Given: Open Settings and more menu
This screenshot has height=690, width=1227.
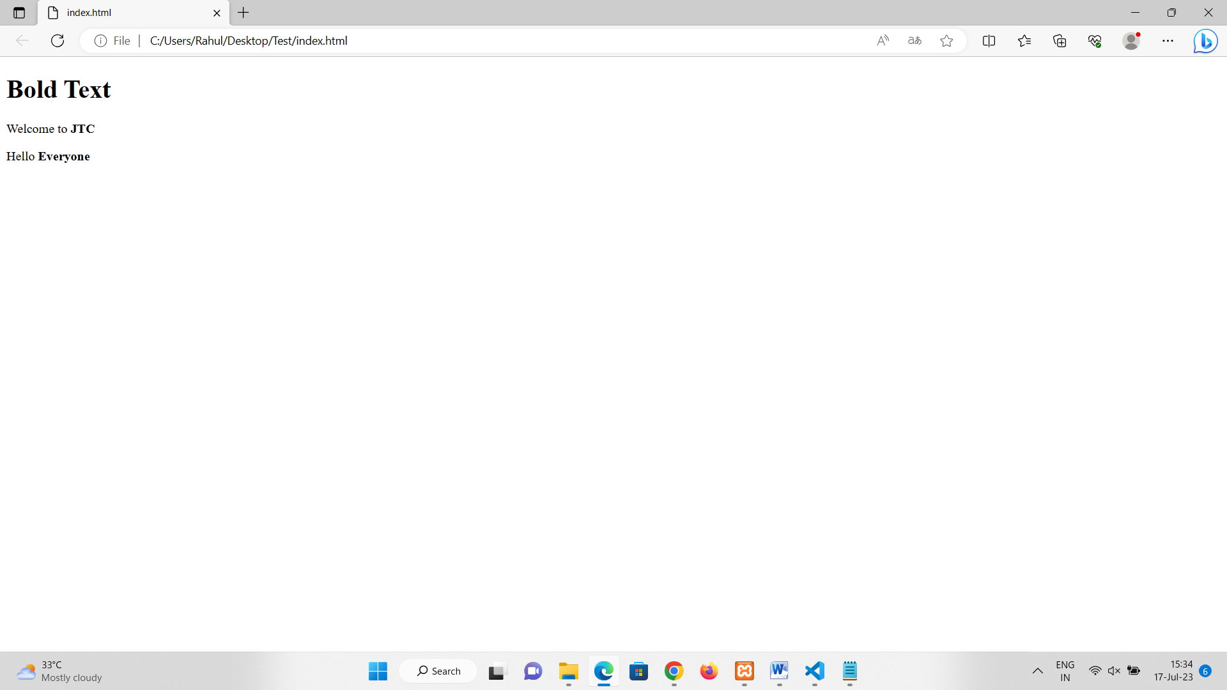Looking at the screenshot, I should [x=1168, y=41].
